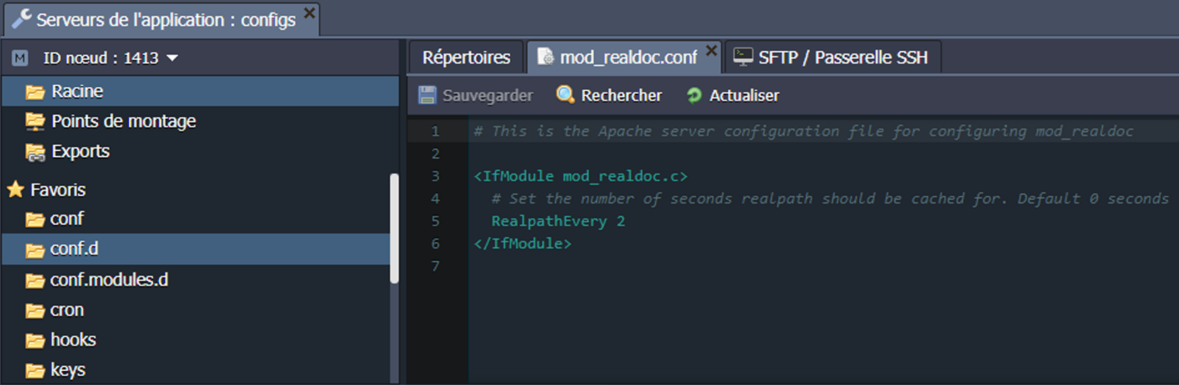Click the M node type icon
The image size is (1179, 385).
click(x=20, y=58)
